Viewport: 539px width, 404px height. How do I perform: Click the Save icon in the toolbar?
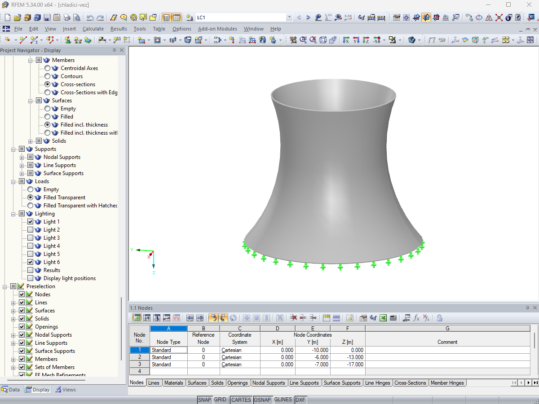tap(47, 18)
